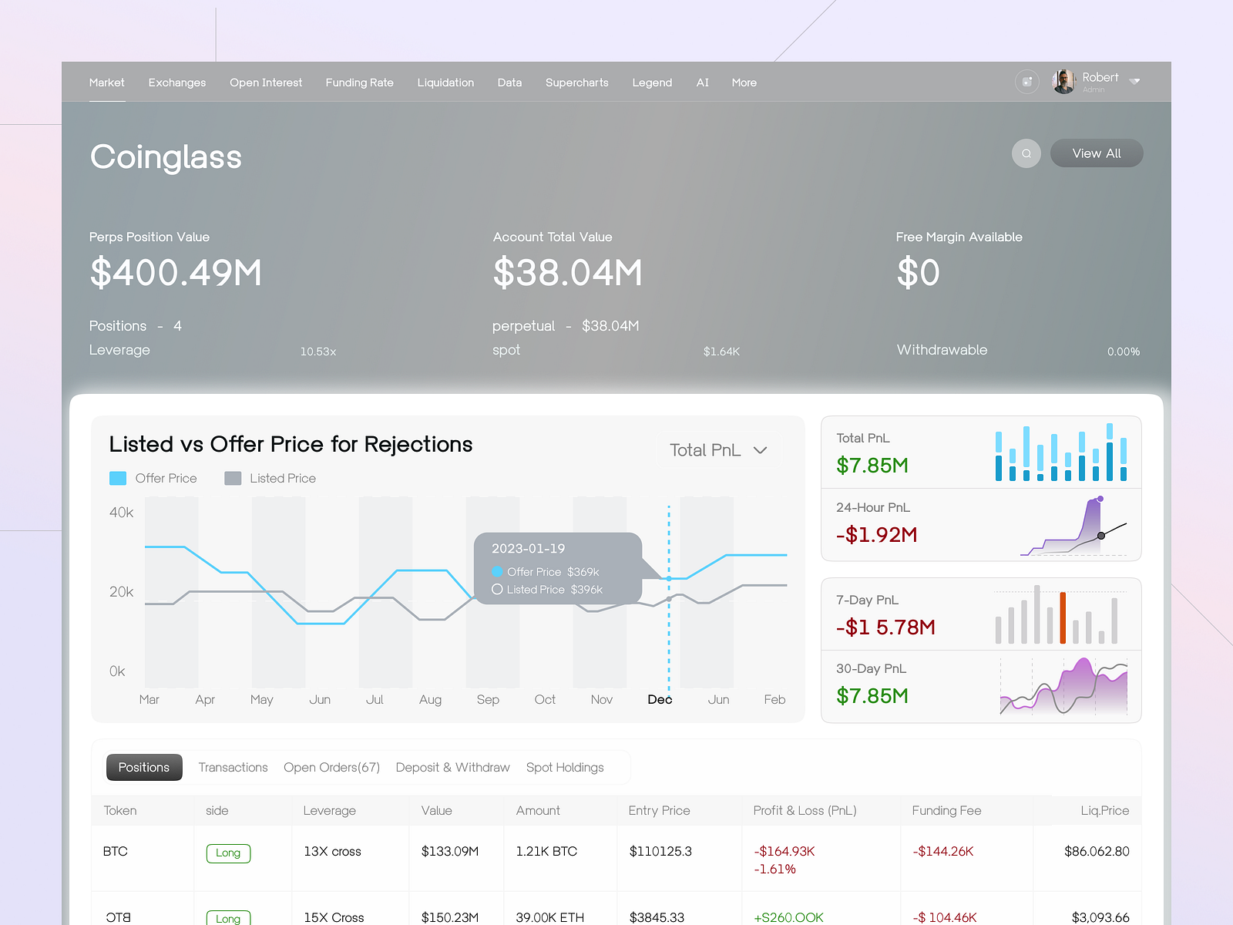Select Supercharts from the navigation bar
This screenshot has width=1233, height=925.
(576, 82)
